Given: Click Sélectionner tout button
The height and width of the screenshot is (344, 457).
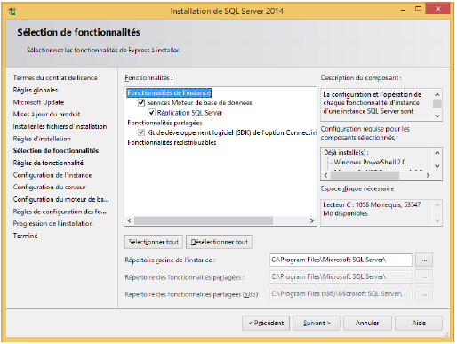Looking at the screenshot, I should pyautogui.click(x=154, y=242).
